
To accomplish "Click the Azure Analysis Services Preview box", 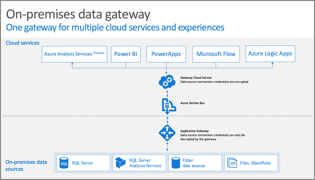I will (75, 54).
